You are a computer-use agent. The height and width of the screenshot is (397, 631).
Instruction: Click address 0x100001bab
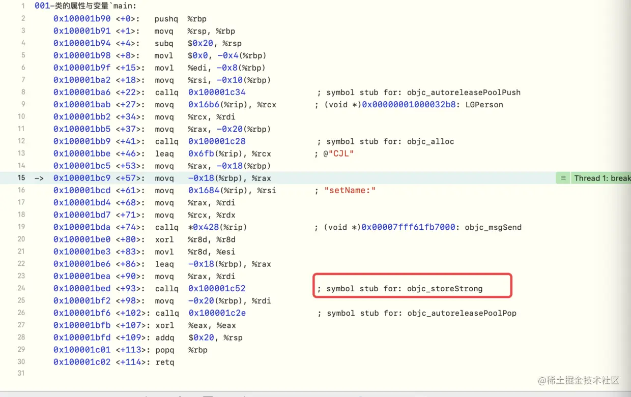tap(82, 105)
